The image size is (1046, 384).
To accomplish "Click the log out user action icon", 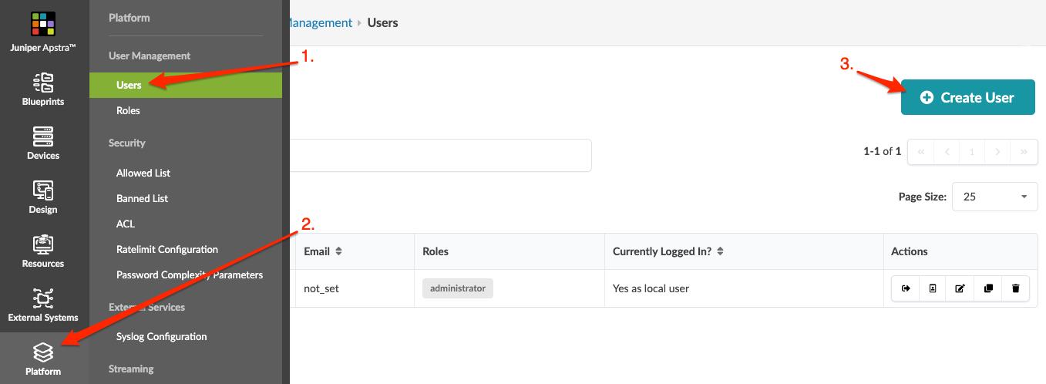I will point(906,288).
